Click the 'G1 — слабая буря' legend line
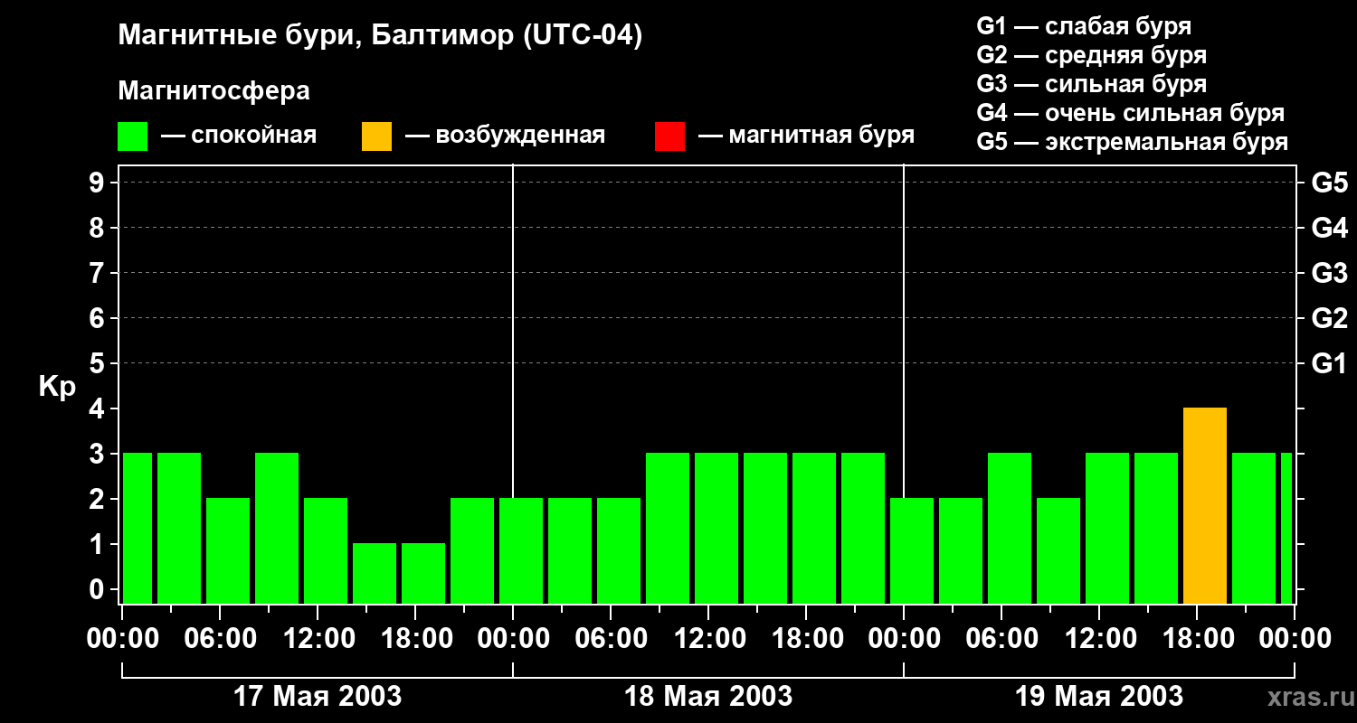The width and height of the screenshot is (1357, 723). 1084,26
